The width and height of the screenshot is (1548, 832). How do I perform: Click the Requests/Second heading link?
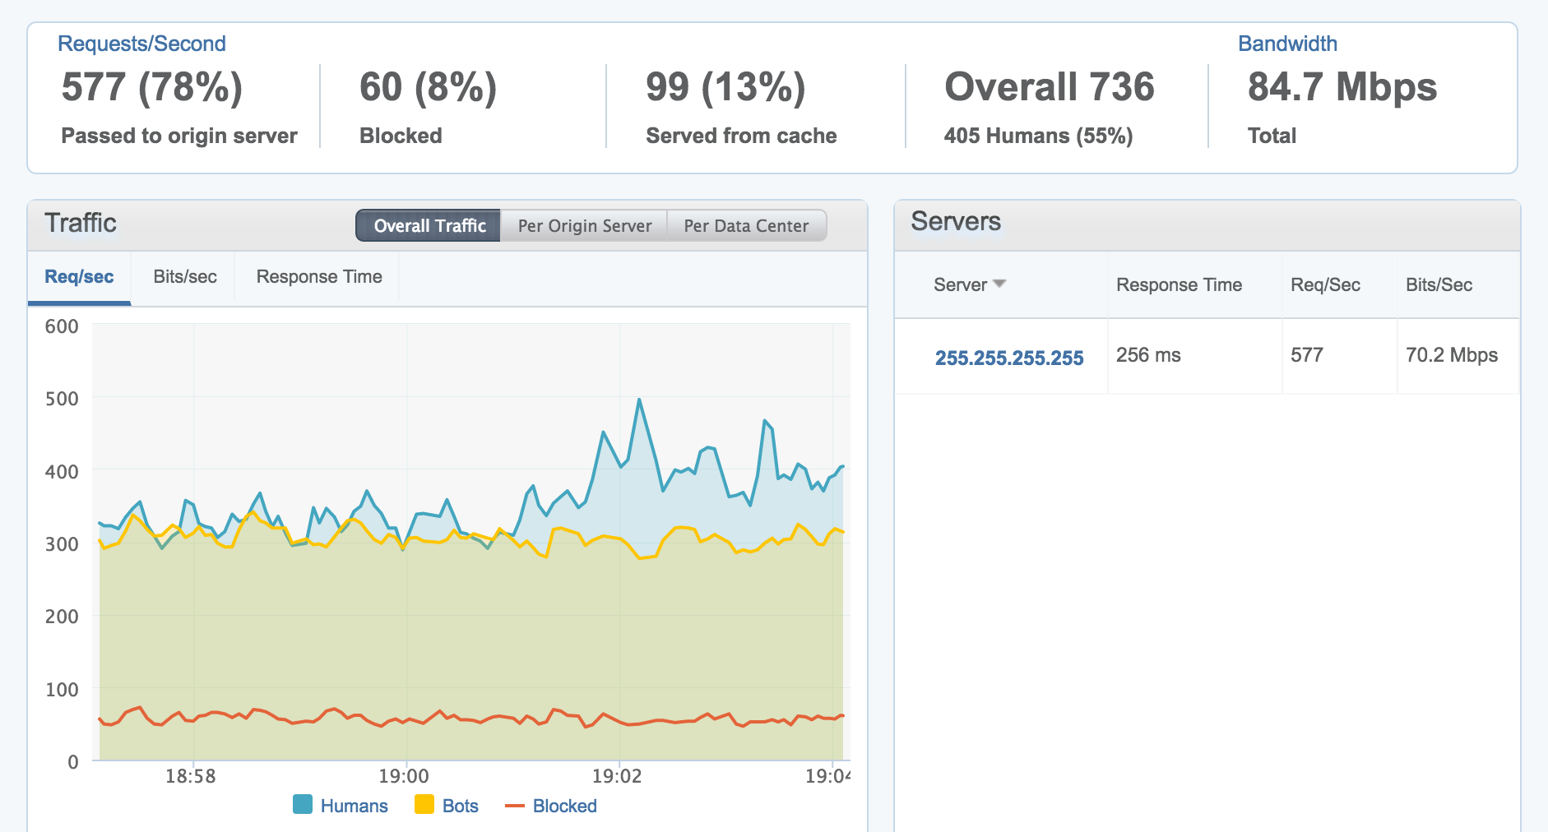point(141,44)
